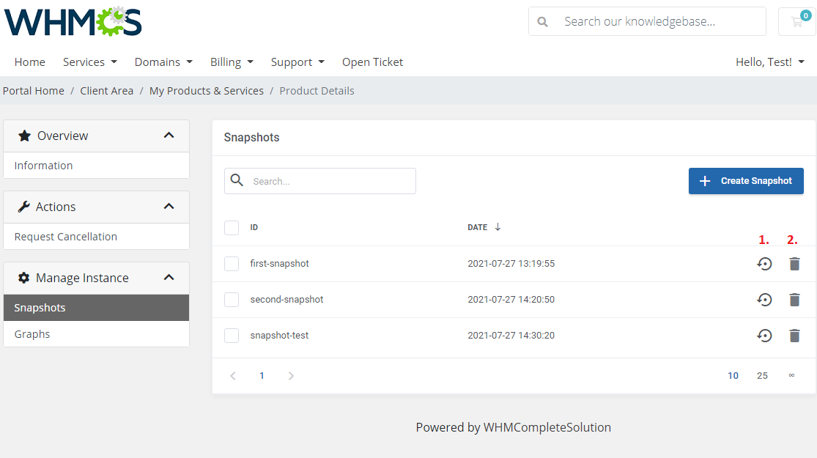Delete the second-snapshot snapshot
817x458 pixels.
[x=794, y=300]
